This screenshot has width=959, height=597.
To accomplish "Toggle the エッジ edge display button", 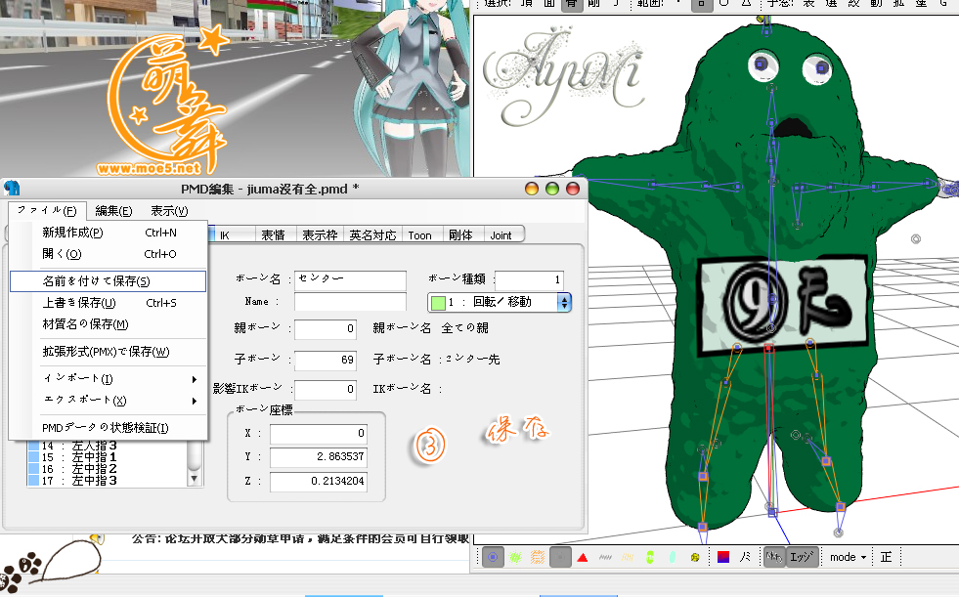I will (802, 557).
